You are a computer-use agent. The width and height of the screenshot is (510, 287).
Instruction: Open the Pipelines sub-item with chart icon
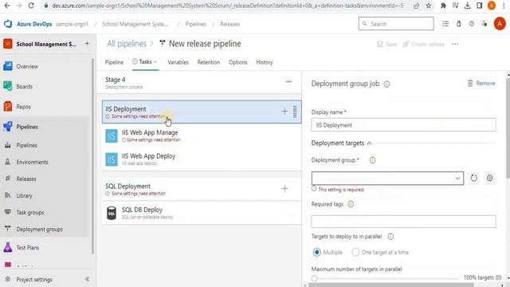[x=26, y=145]
